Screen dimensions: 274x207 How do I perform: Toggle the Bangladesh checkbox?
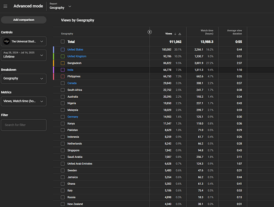point(63,63)
